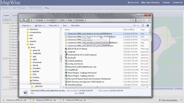Open the Share with dropdown
184x103 pixels.
point(54,25)
